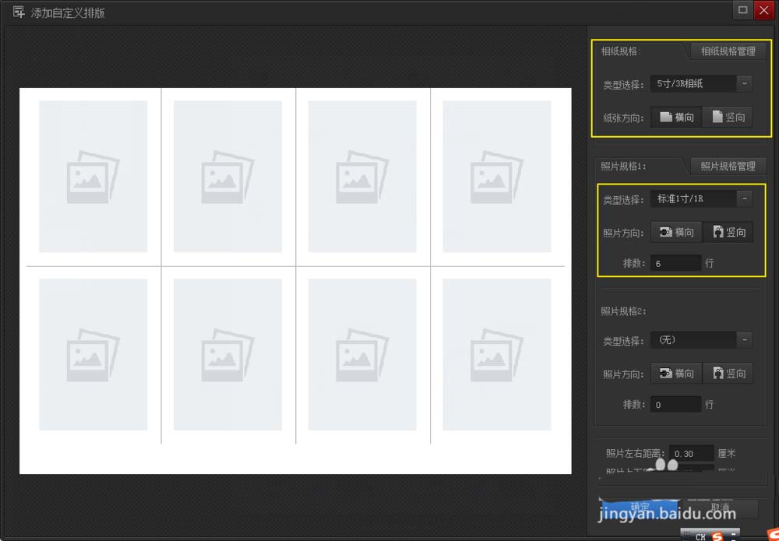Select the second photo placeholder in top row
Viewport: 779px width, 541px height.
(x=227, y=177)
